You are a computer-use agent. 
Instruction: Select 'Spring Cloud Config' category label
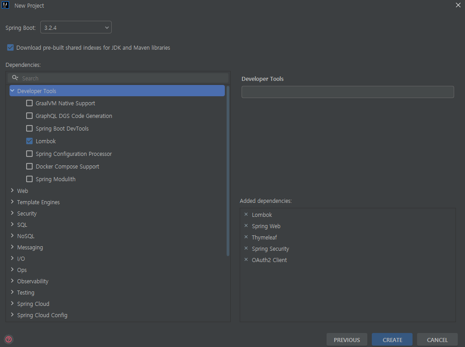click(x=42, y=315)
